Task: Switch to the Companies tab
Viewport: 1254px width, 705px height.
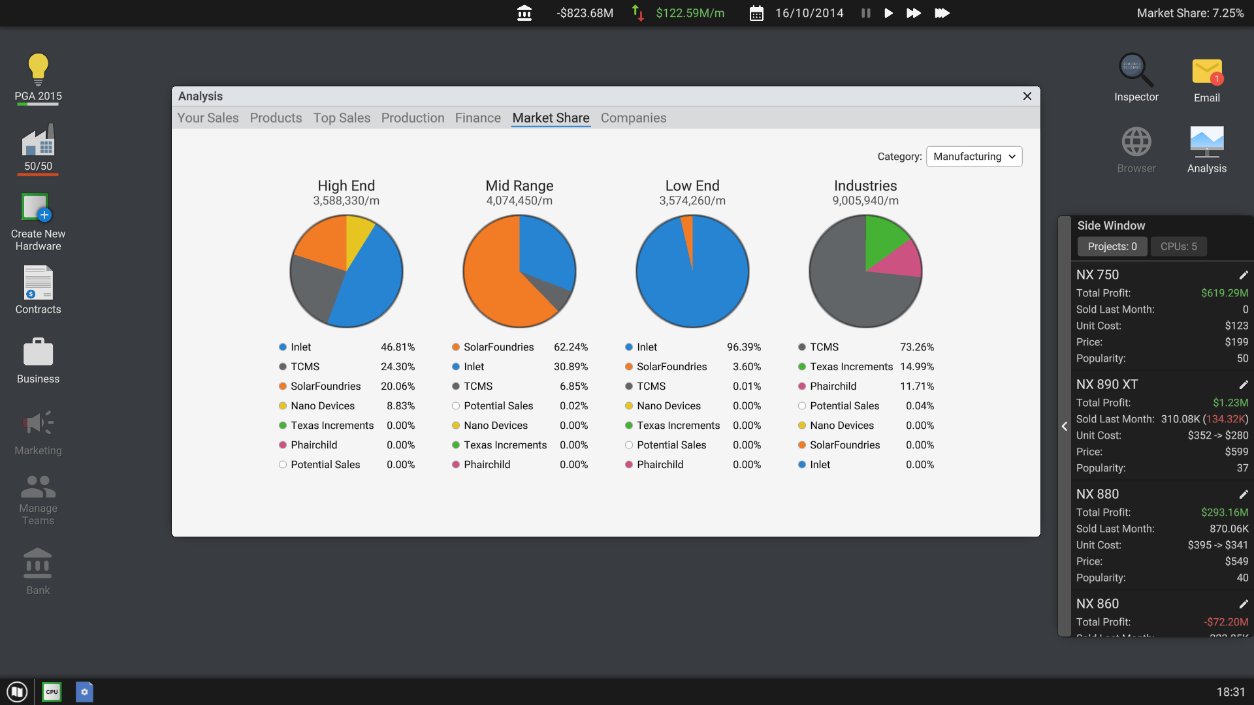Action: pos(633,118)
